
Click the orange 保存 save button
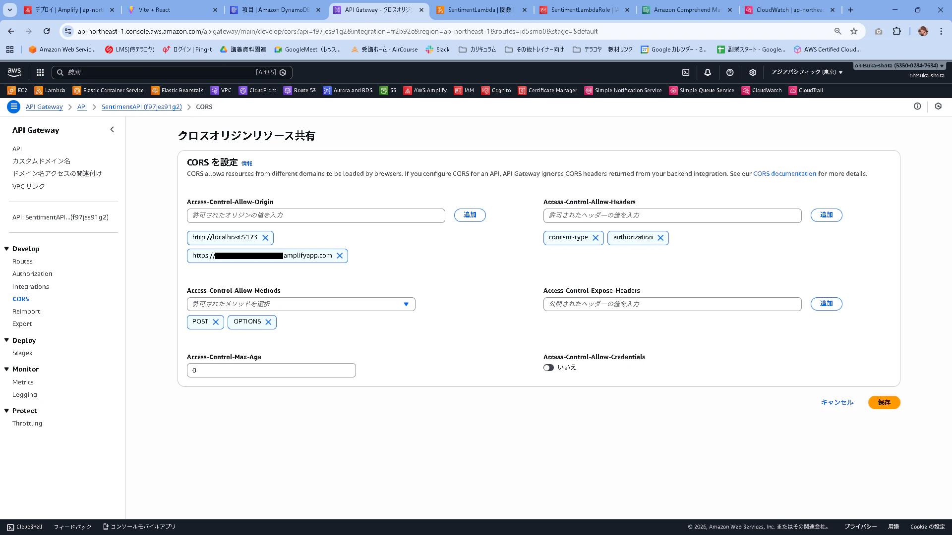tap(884, 402)
